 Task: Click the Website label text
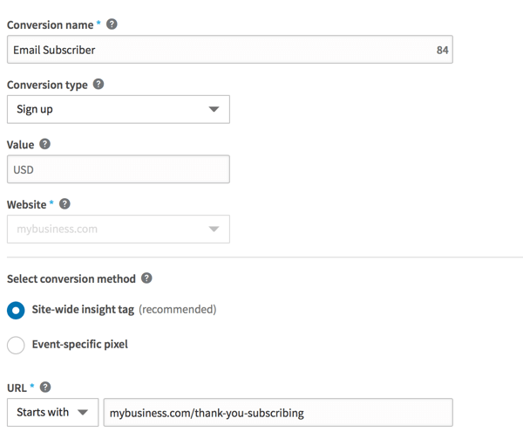pyautogui.click(x=27, y=205)
